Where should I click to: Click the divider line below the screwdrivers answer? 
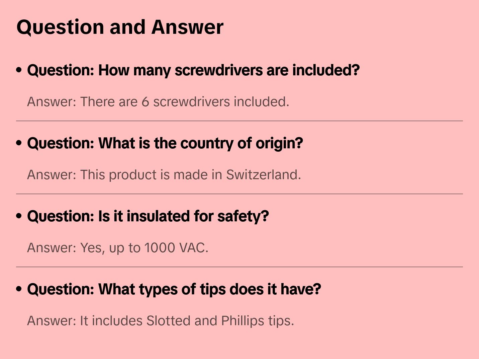pos(239,121)
